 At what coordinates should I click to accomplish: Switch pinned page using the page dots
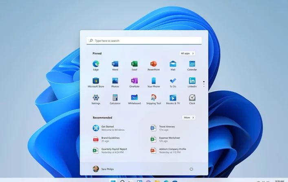pos(204,84)
